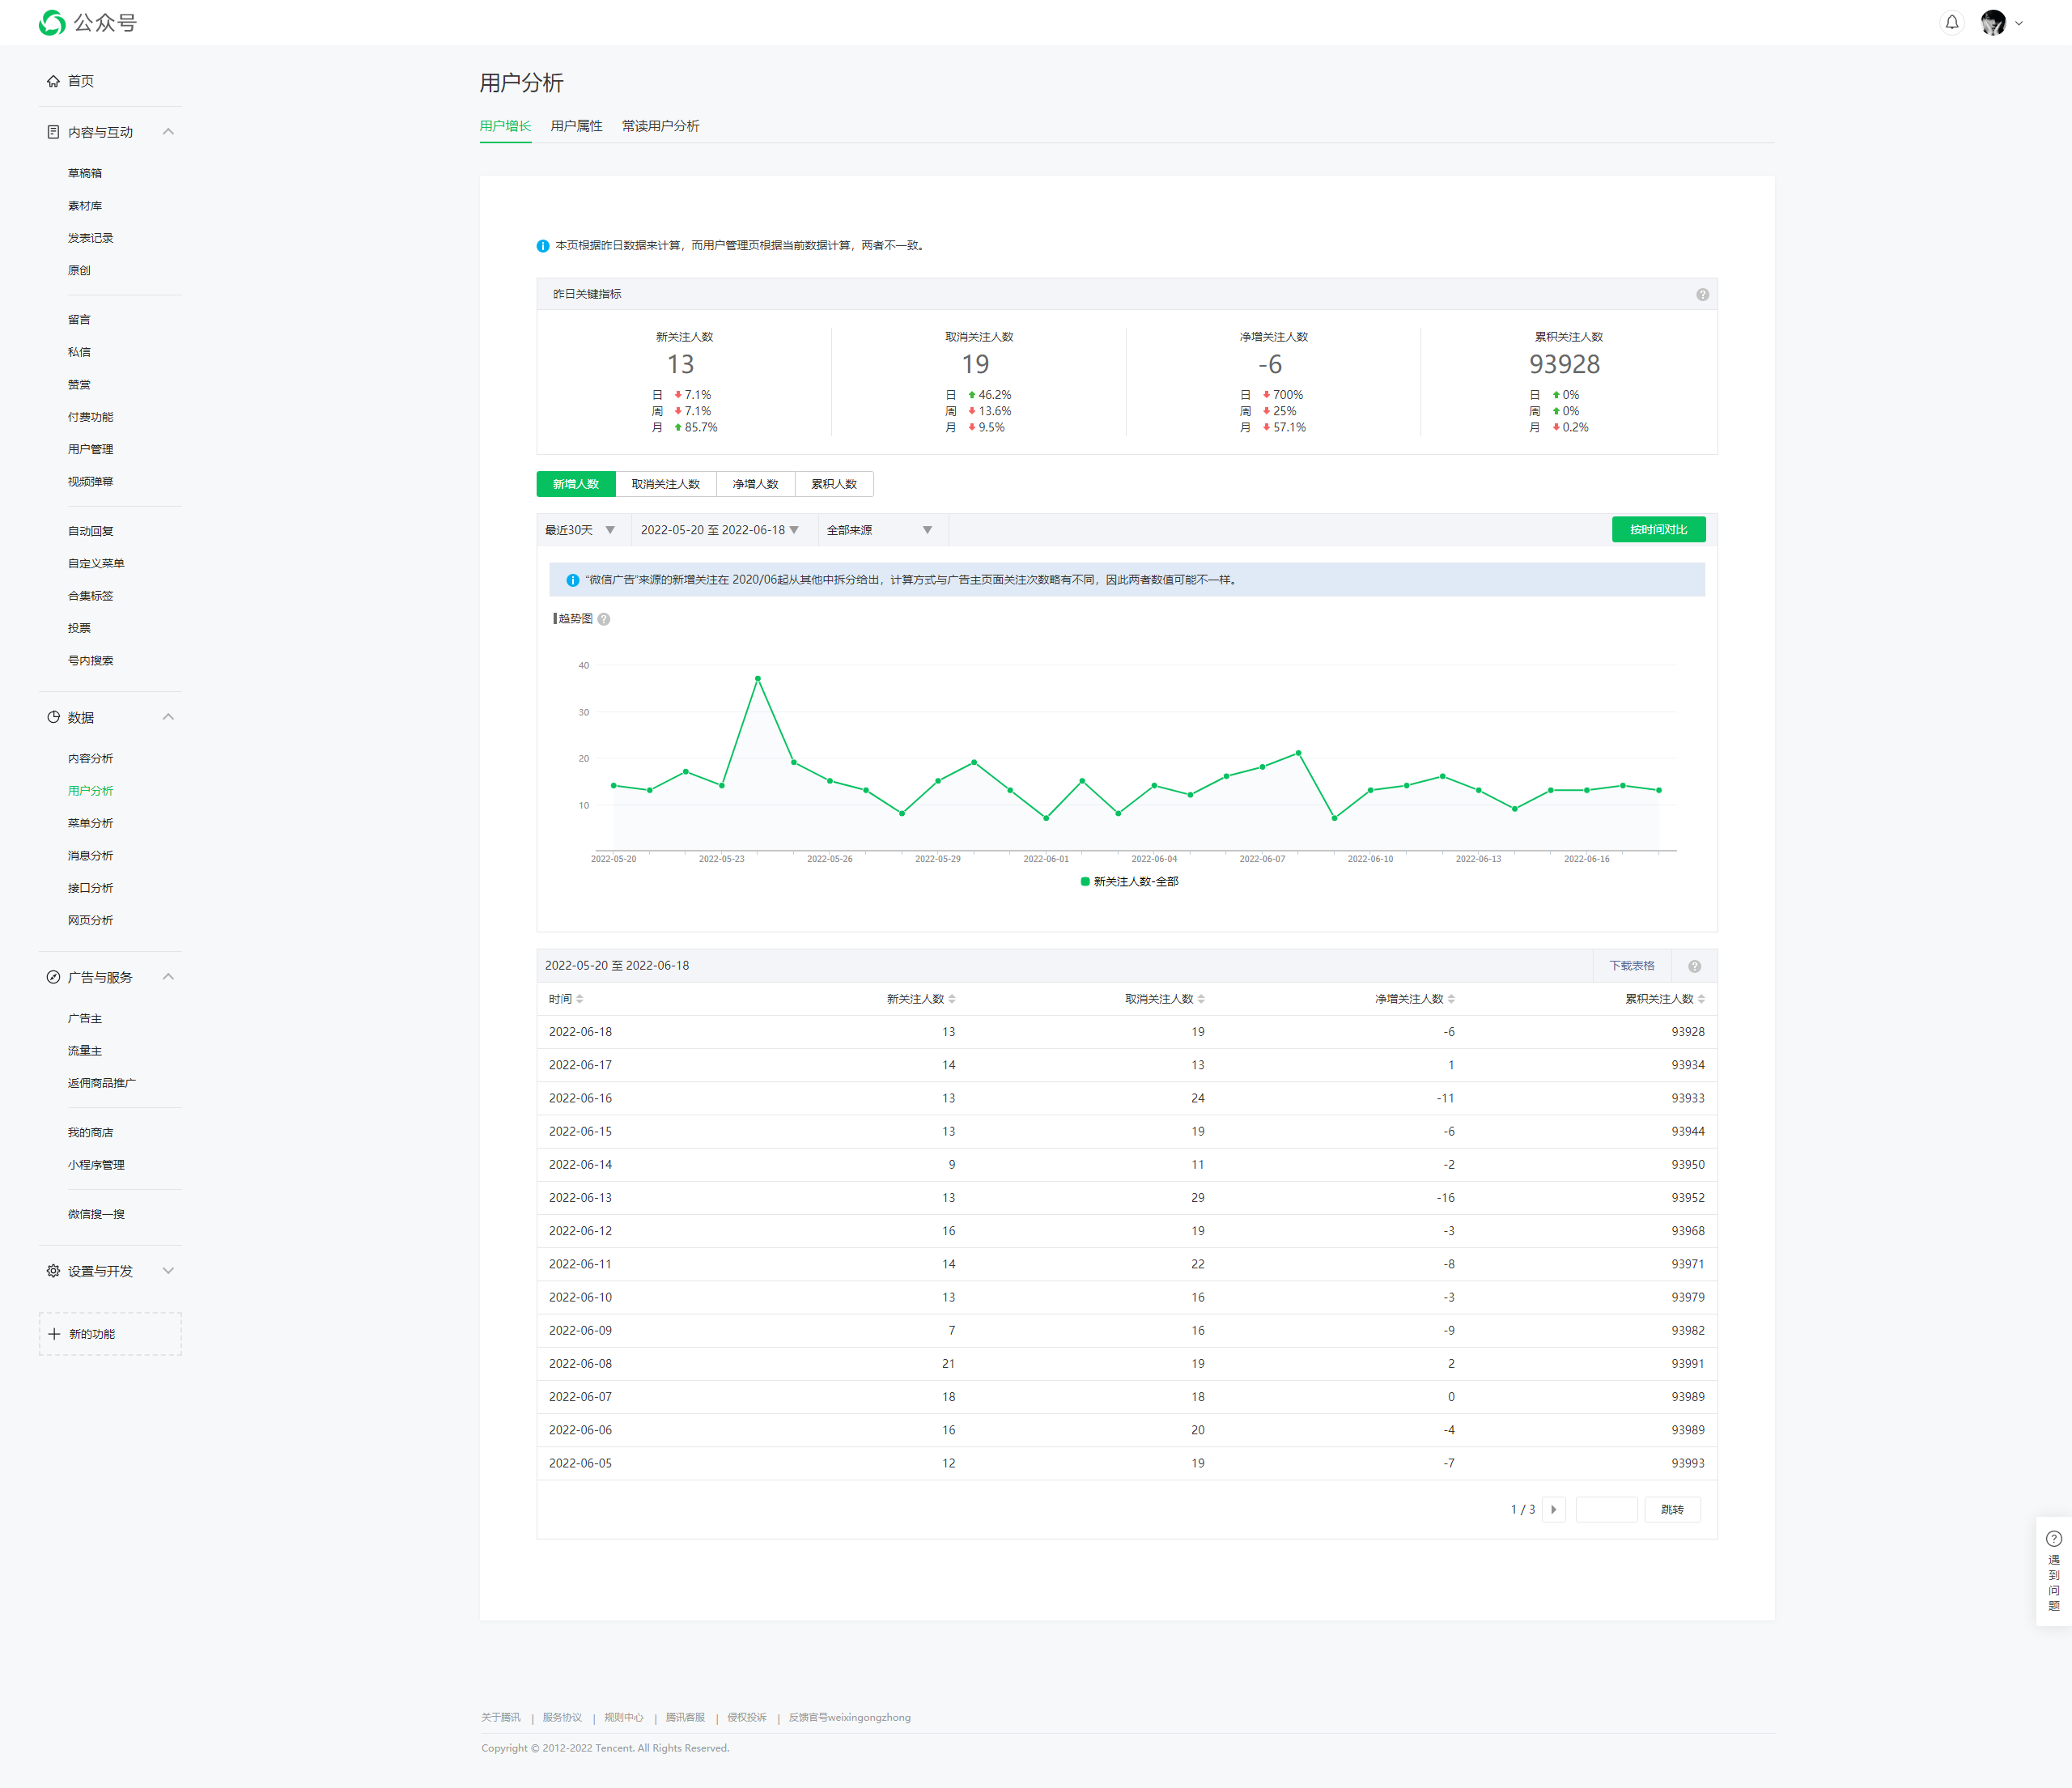This screenshot has width=2072, height=1788.
Task: Click the notification bell icon
Action: tap(1951, 22)
